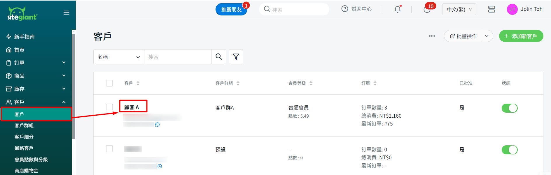551x175 pixels.
Task: Open 會員點數與分級 in the sidebar
Action: point(31,160)
